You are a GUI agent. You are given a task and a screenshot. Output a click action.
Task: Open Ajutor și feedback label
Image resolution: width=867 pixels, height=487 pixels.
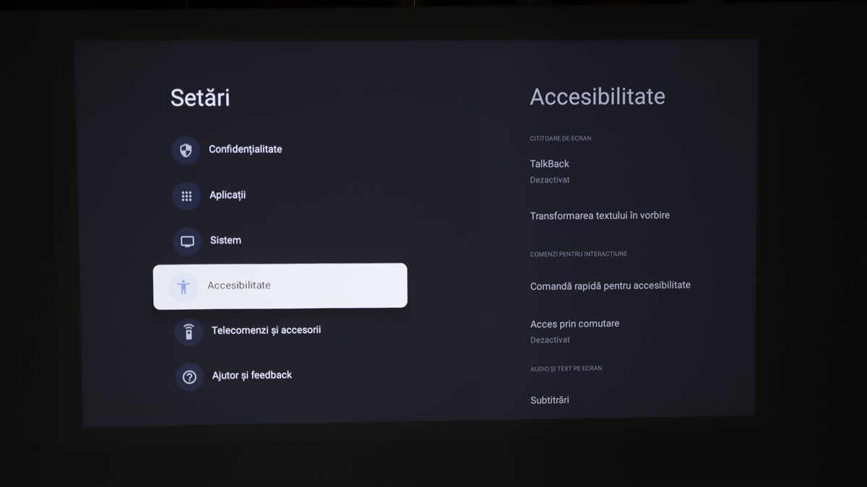[x=252, y=375]
